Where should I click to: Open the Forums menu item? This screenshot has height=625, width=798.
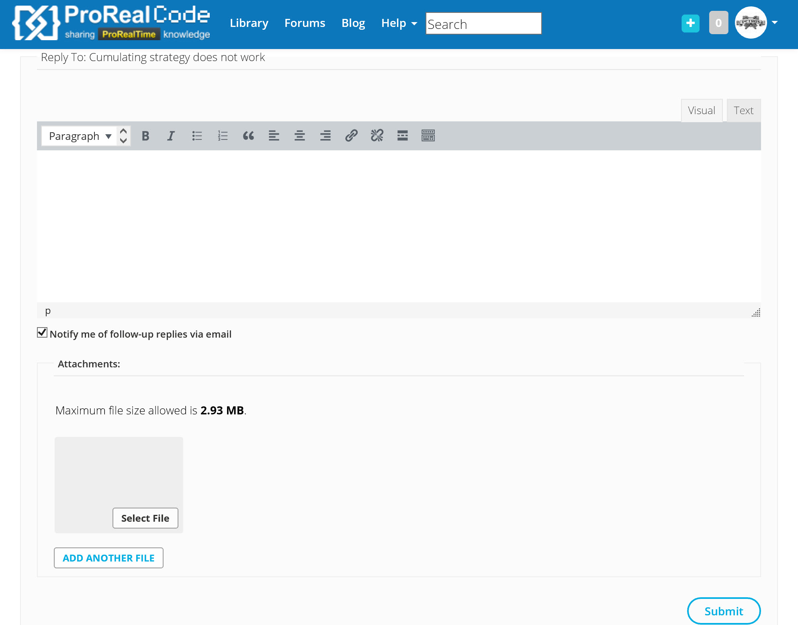(305, 23)
